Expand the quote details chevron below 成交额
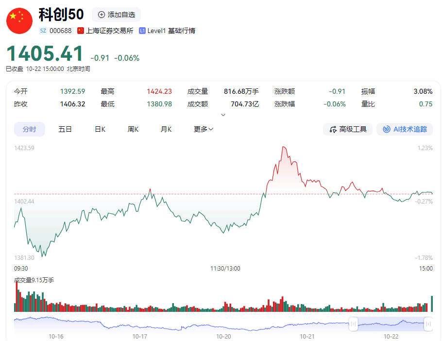Viewport: 442px width, 341px height. point(223,114)
